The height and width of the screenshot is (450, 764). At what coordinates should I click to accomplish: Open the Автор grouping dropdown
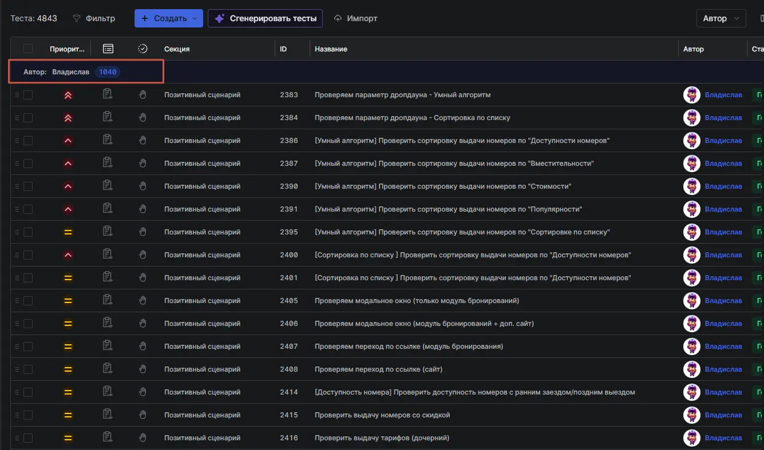pyautogui.click(x=721, y=18)
